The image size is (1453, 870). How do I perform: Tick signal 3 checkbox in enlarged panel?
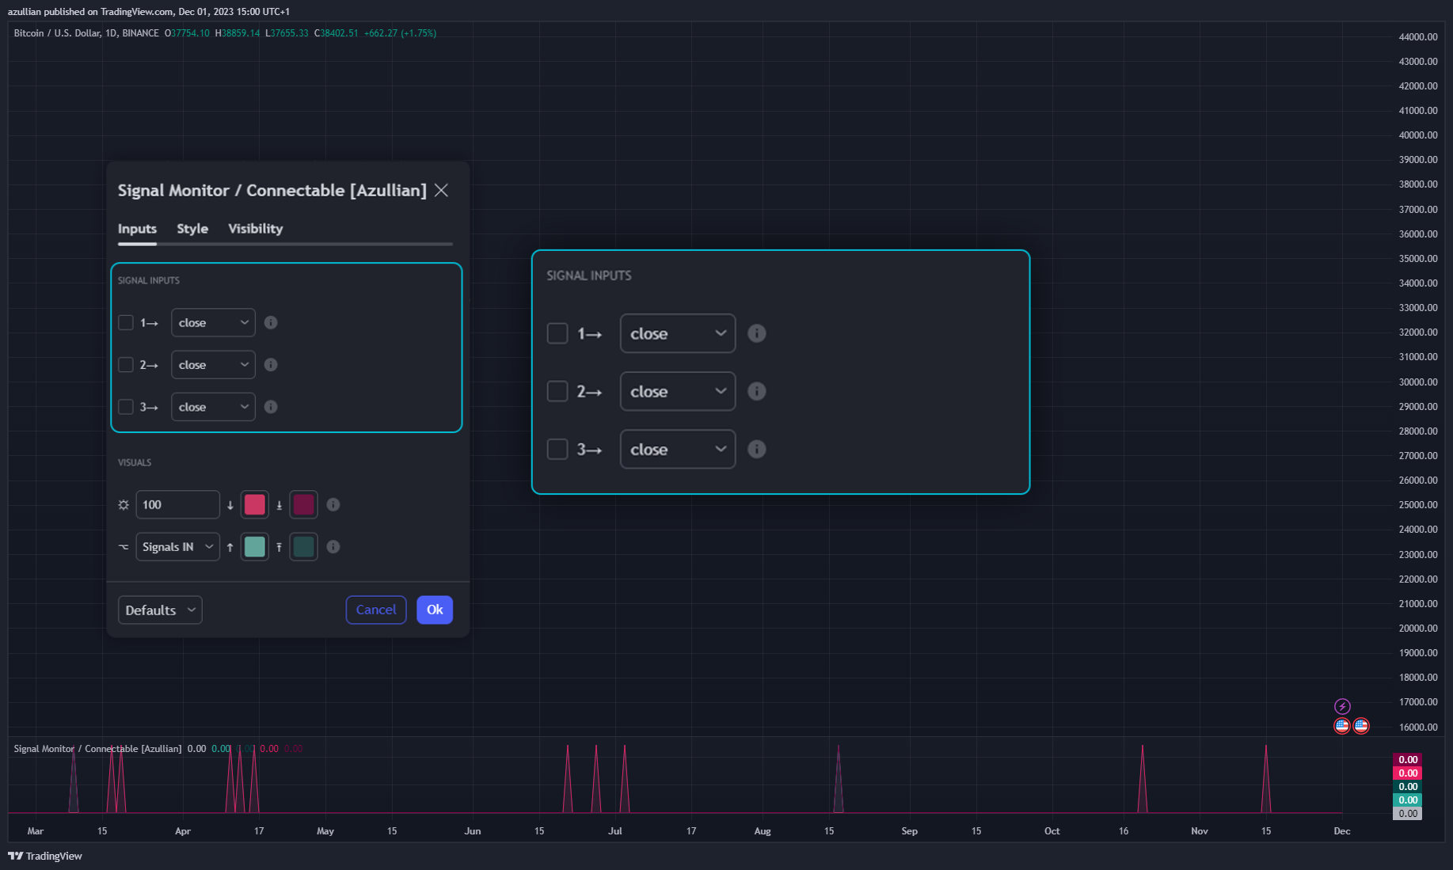click(x=557, y=449)
